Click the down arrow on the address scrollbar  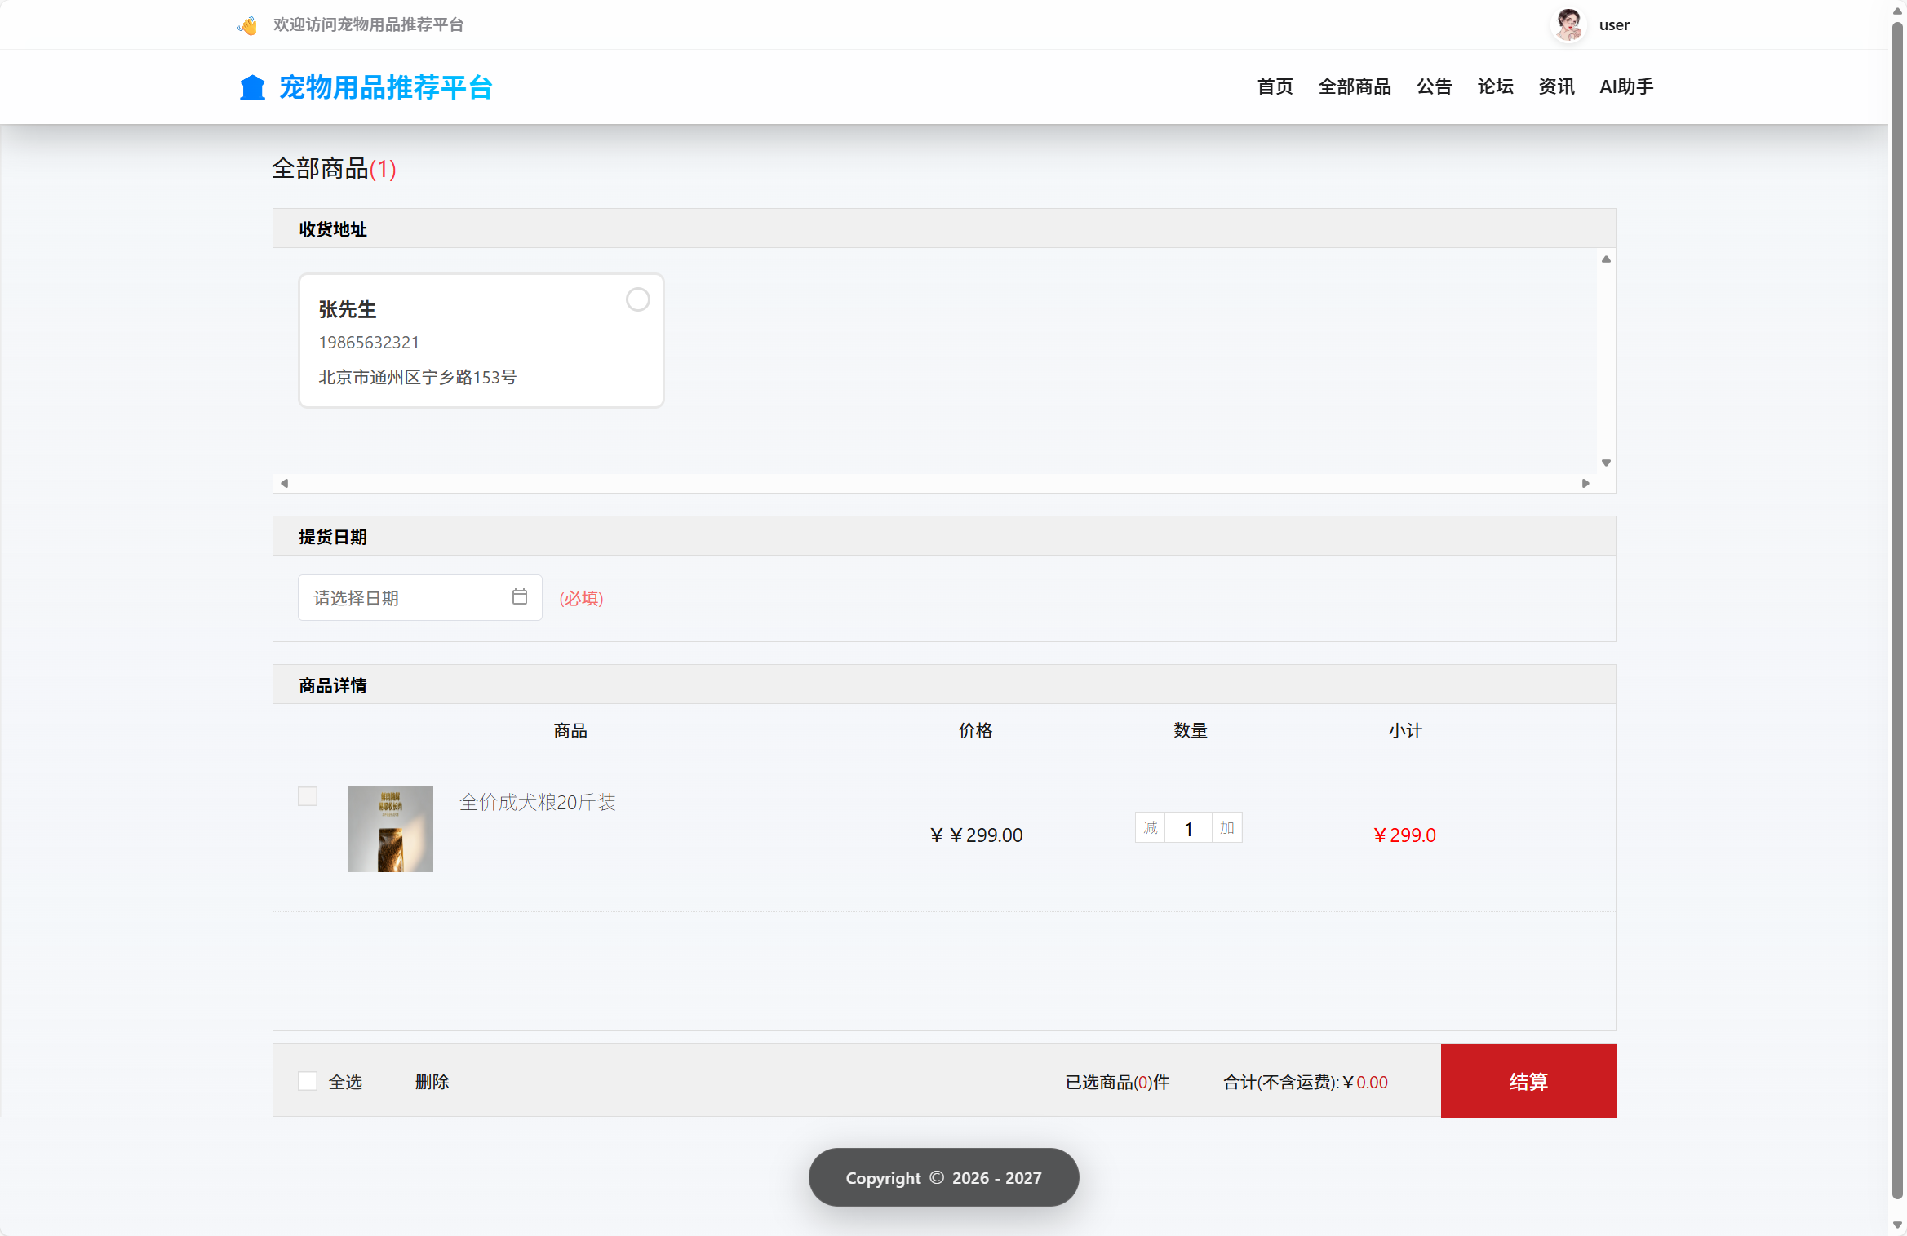[x=1606, y=463]
